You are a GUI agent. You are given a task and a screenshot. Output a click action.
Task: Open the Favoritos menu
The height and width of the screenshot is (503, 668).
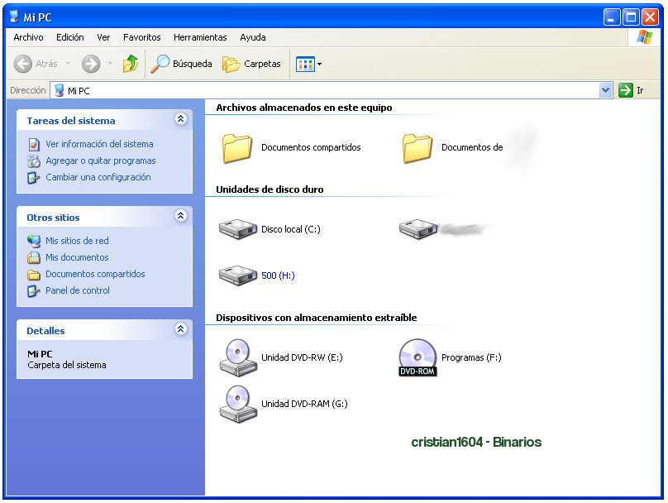pos(142,37)
